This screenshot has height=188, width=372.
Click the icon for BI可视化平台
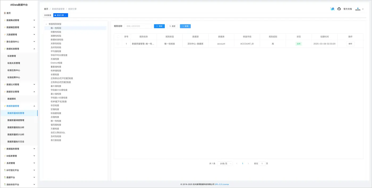pos(5,170)
